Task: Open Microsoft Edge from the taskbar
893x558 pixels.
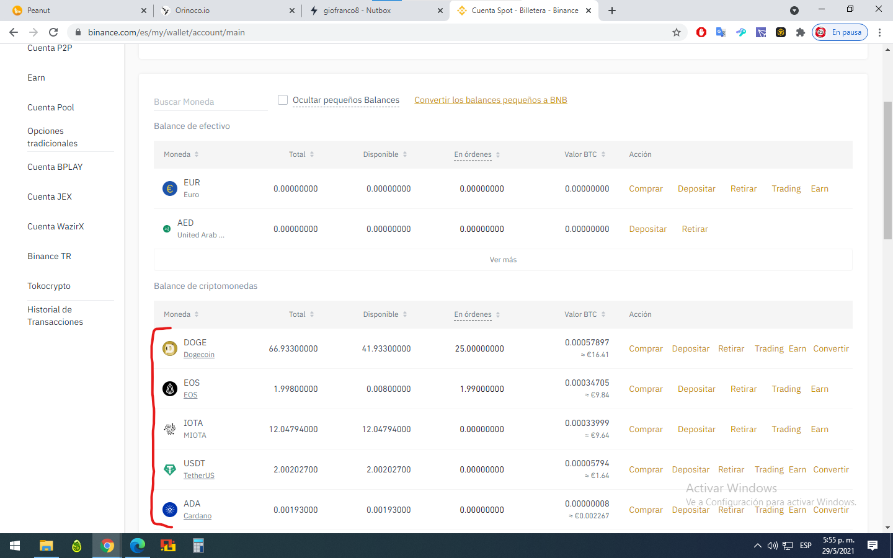Action: coord(137,546)
